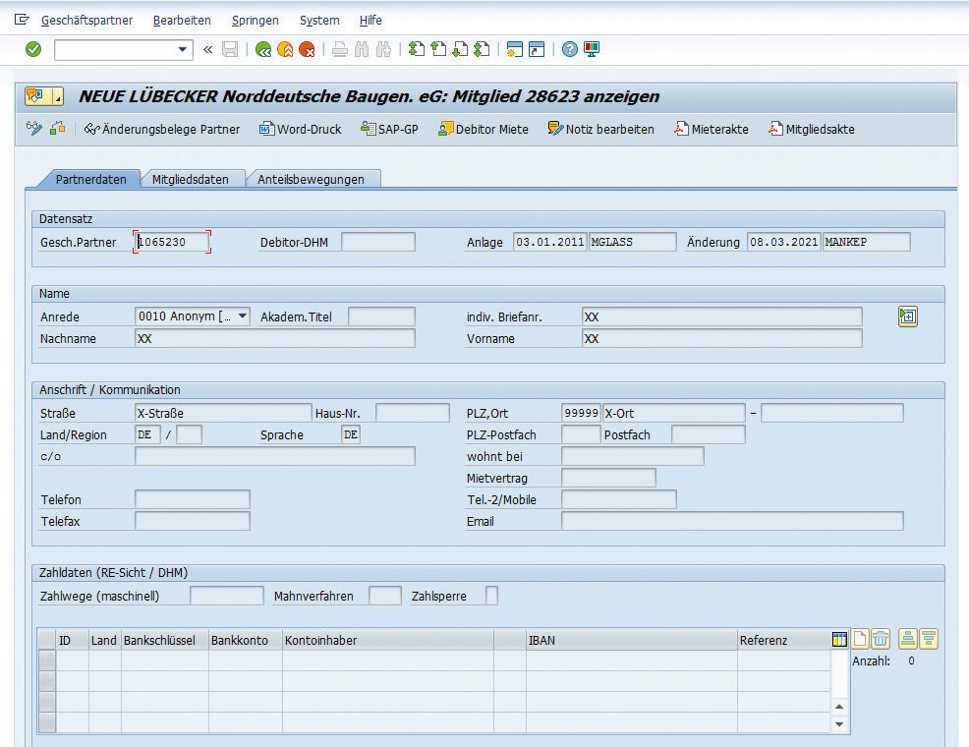Open Help via the blue question mark icon
This screenshot has width=969, height=747.
tap(570, 49)
